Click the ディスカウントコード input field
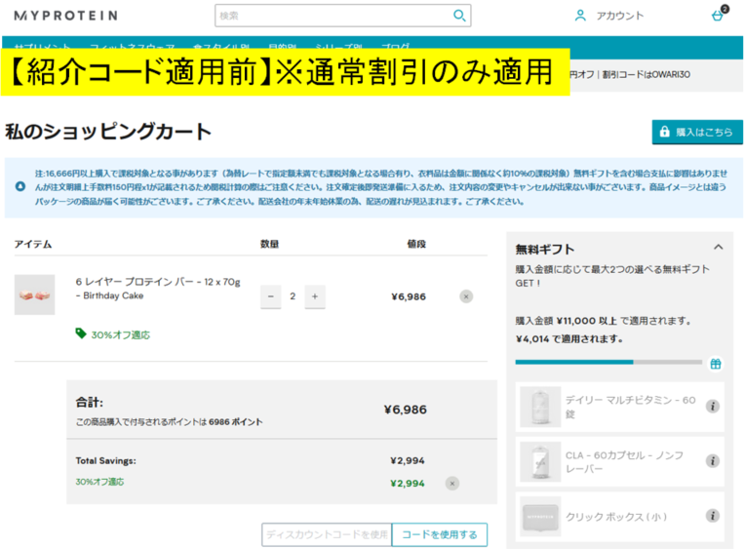Screen dimensions: 745x549 tap(327, 534)
